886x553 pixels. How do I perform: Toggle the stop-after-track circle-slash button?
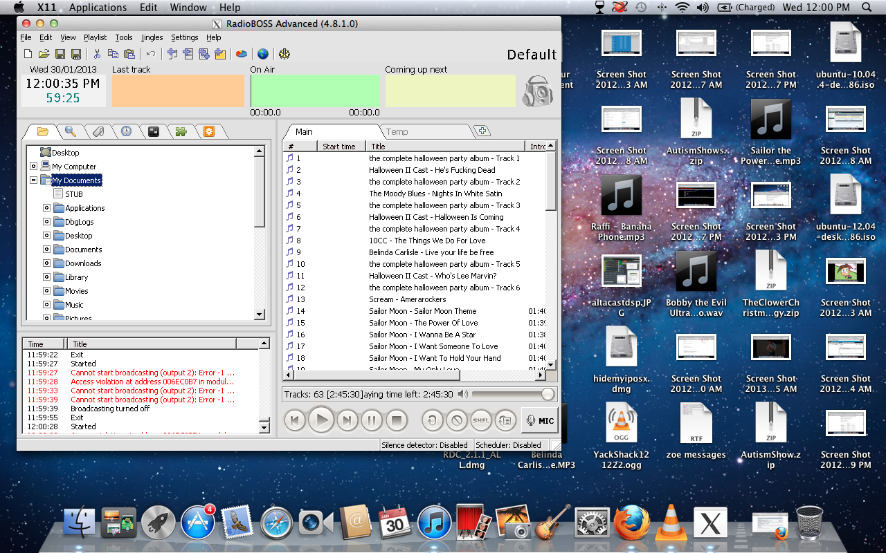tap(457, 420)
